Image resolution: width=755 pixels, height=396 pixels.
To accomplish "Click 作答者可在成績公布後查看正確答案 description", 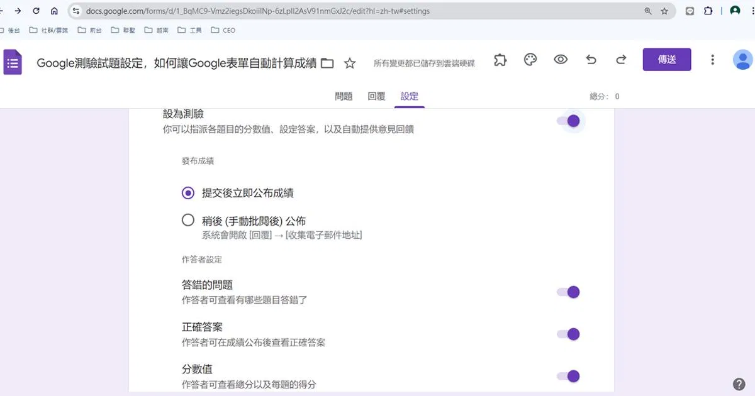I will pyautogui.click(x=254, y=343).
